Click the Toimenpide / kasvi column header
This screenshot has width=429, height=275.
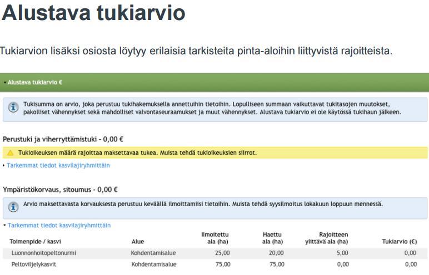[x=36, y=242]
